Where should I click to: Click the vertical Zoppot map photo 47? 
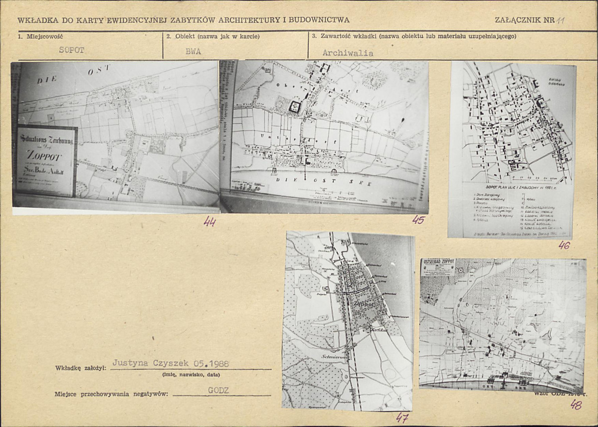tap(349, 321)
